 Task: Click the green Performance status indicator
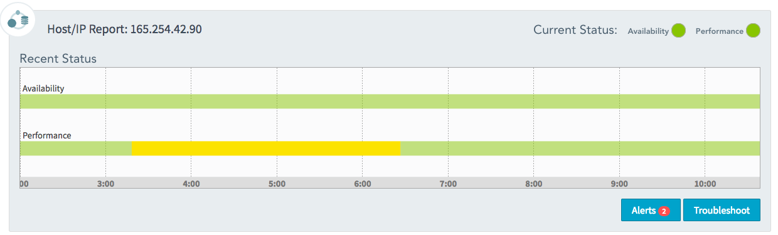coord(753,30)
